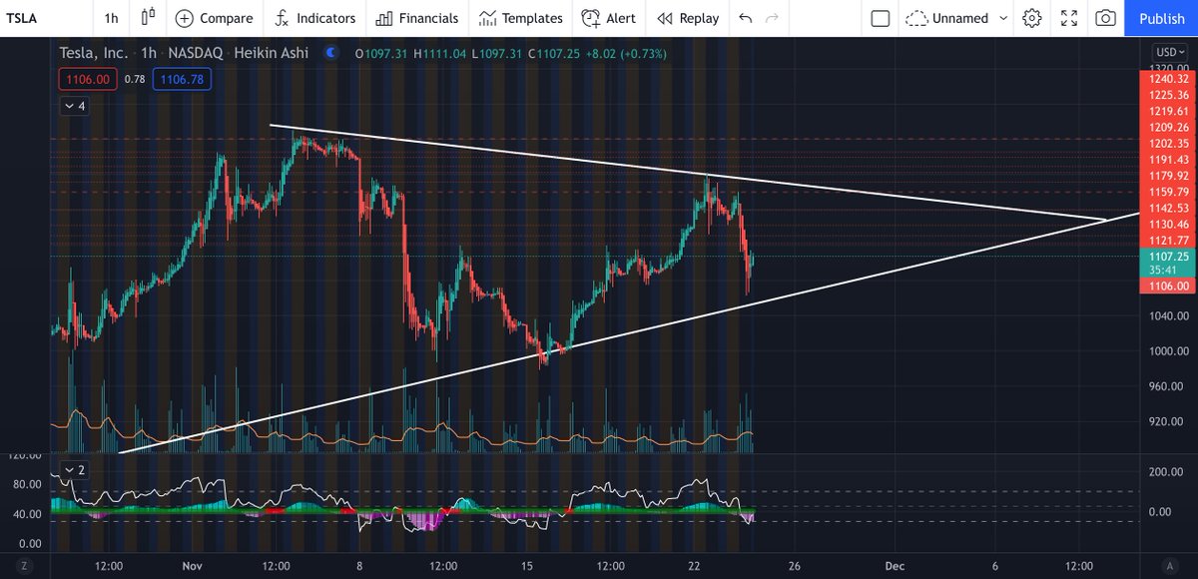Expand the collapsed 2 indicators in lower pane

coord(75,469)
